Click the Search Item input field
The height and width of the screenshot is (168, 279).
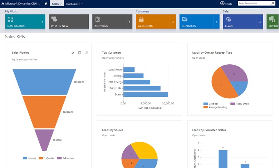pos(253,3)
